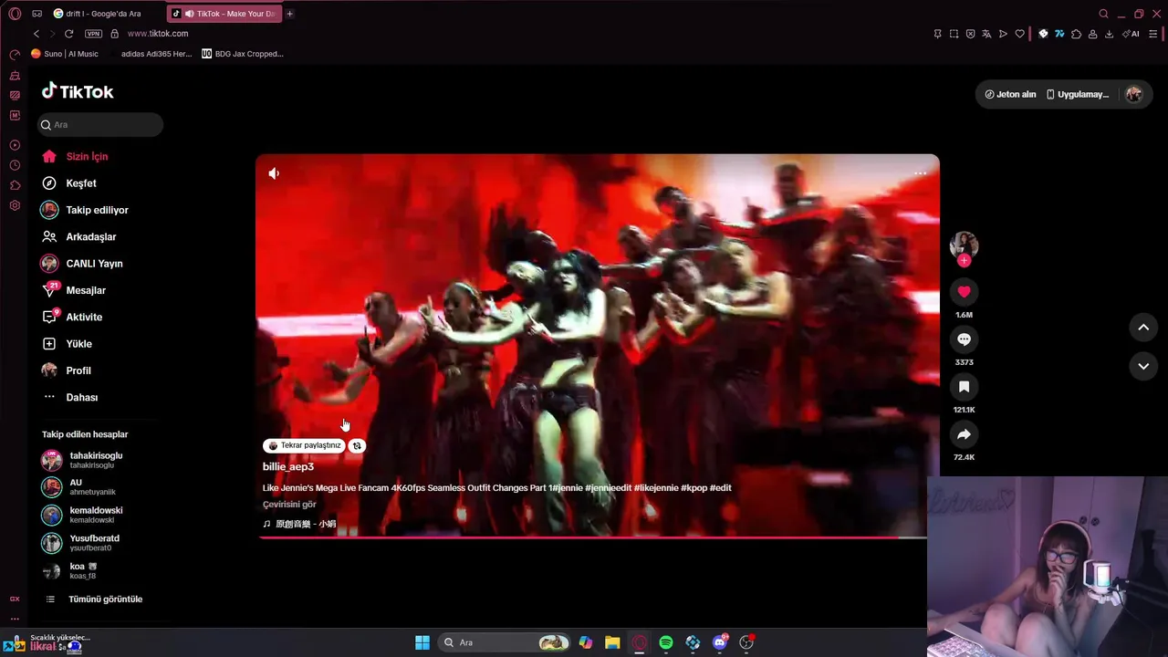
Task: Open the Opera menu logo
Action: click(x=15, y=14)
